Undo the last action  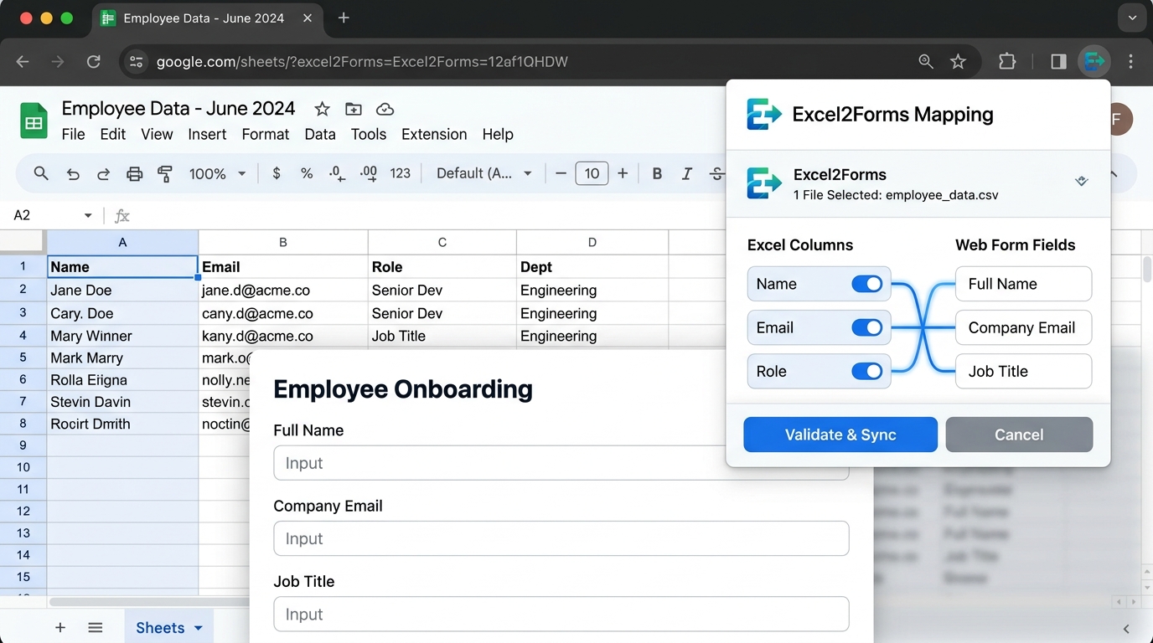[x=73, y=173]
